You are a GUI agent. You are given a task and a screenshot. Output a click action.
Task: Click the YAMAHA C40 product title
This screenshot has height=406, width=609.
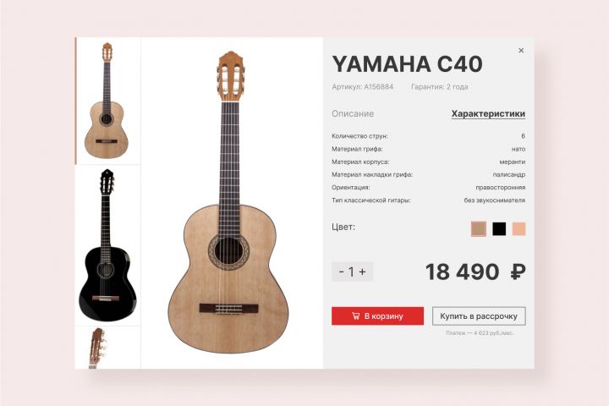pyautogui.click(x=407, y=64)
